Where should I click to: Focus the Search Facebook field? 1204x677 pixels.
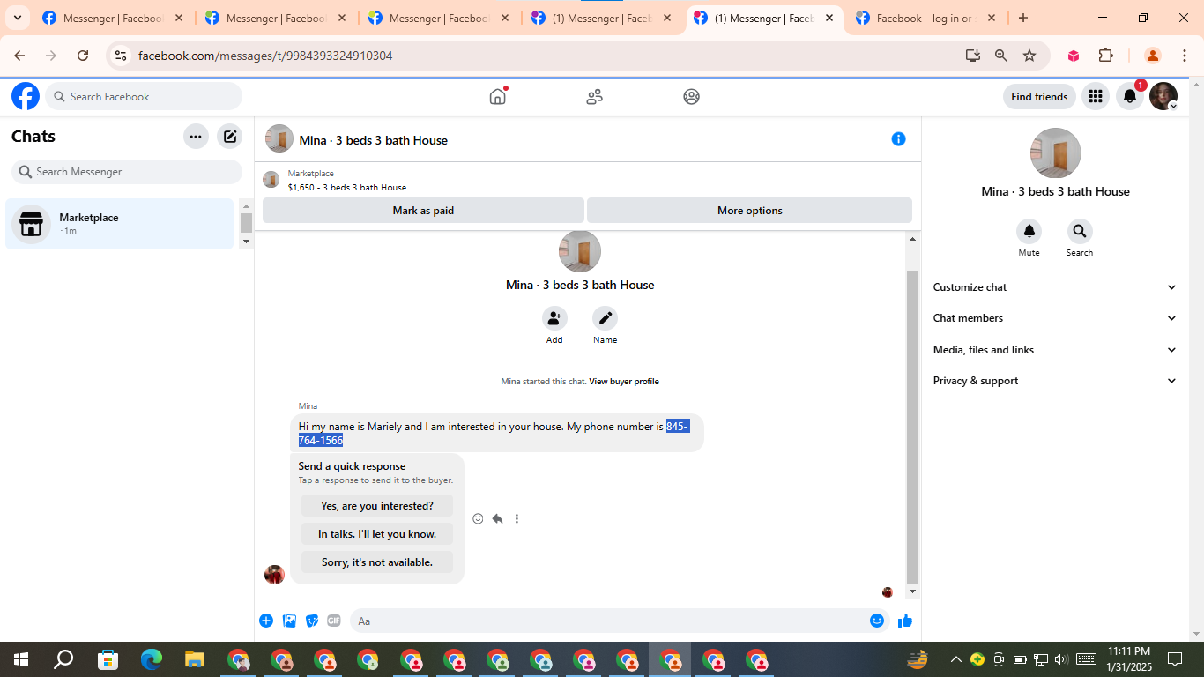point(144,97)
